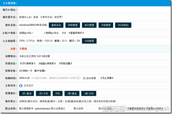Launch the VNC控制台 console
Screen dimensions: 172x114
(123, 25)
